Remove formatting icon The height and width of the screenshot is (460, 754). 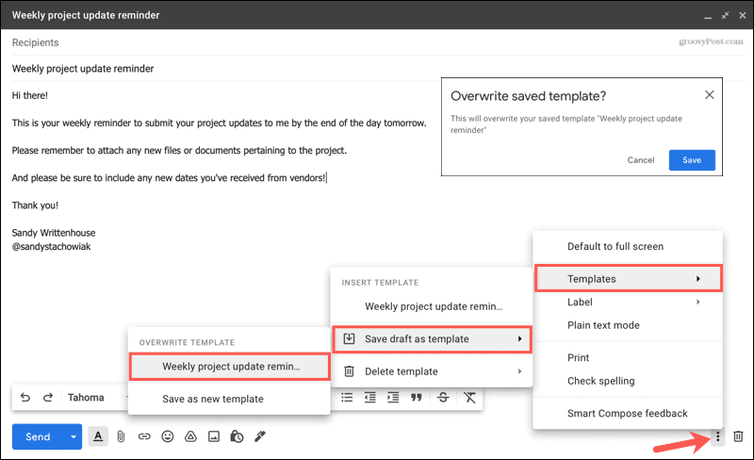click(x=469, y=398)
